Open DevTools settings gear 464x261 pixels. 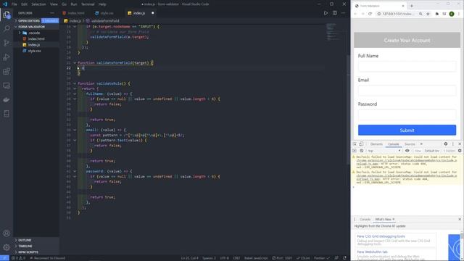pos(446,144)
